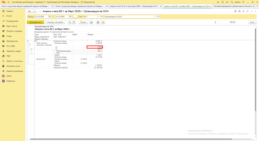The width and height of the screenshot is (259, 141).
Task: Click the find-next icon beside magnifier
Action: (74, 22)
